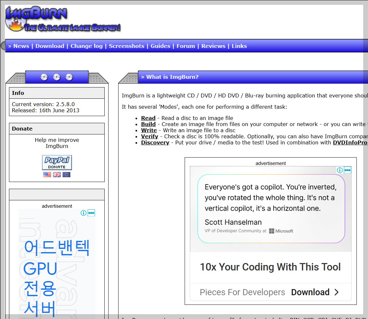Open the Discovery mode link
The image size is (368, 319).
click(x=155, y=142)
